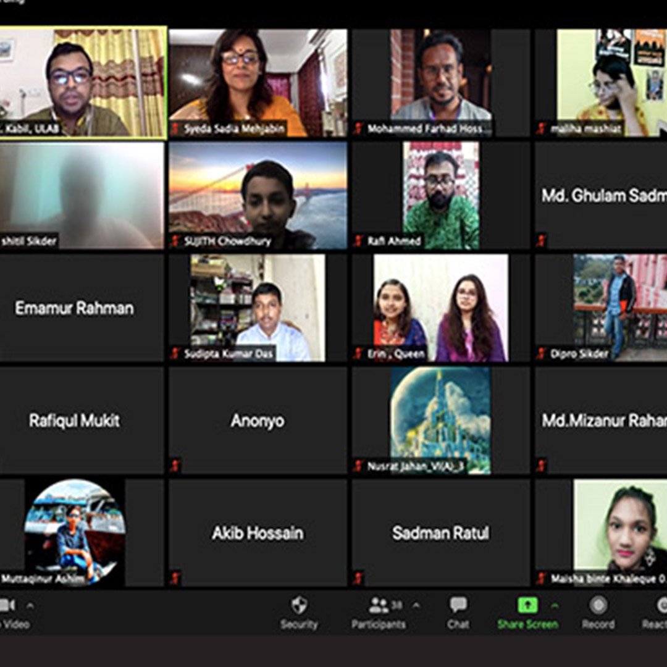
Task: Click muted mic icon in Anonyo tile
Action: (x=175, y=466)
